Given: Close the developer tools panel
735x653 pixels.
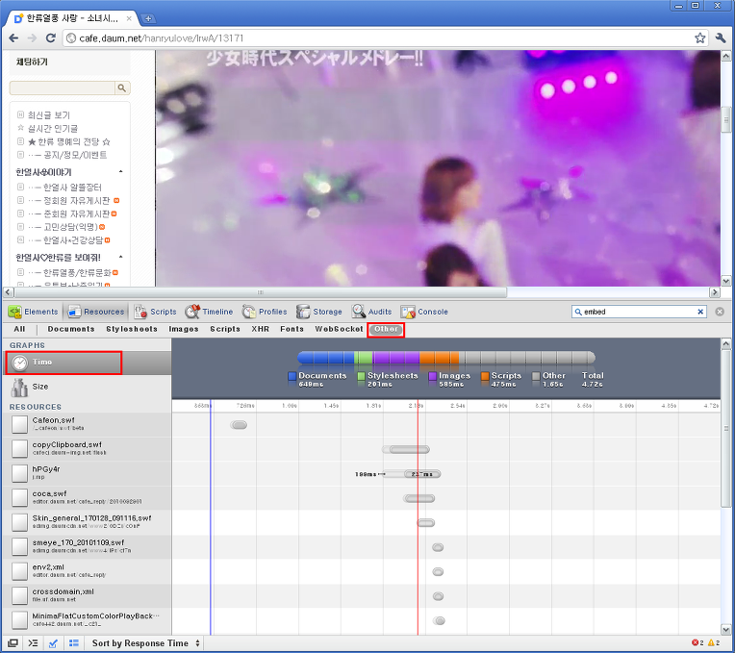Looking at the screenshot, I should pyautogui.click(x=720, y=312).
